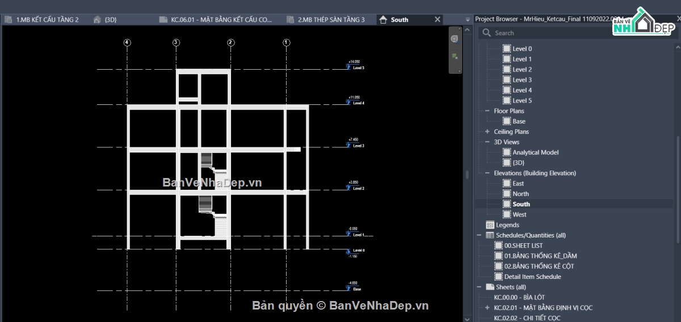
Task: Click the zoom region tool in navigation bar
Action: [x=455, y=57]
